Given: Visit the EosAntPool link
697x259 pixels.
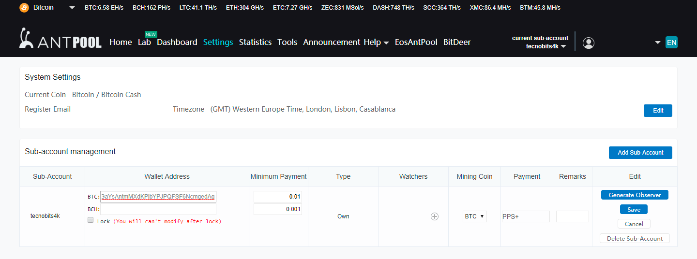Looking at the screenshot, I should 416,42.
